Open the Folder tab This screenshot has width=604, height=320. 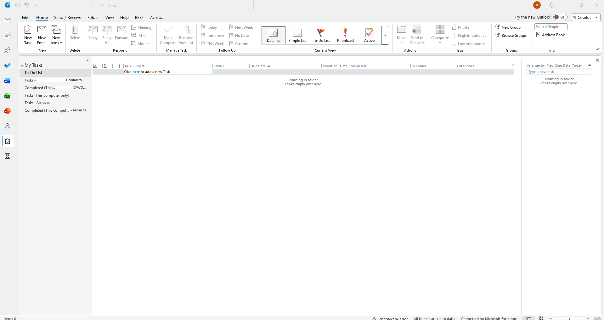click(x=93, y=17)
